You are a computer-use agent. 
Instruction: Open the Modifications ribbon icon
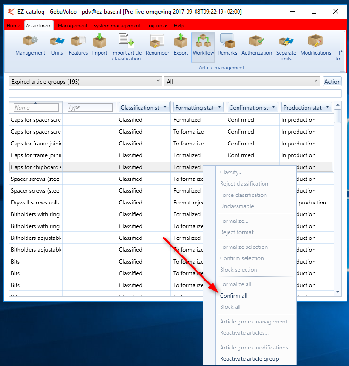[315, 46]
